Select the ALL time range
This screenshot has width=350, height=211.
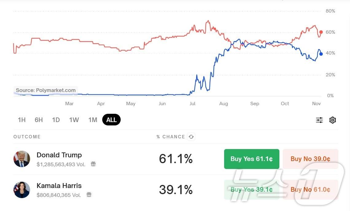click(111, 120)
